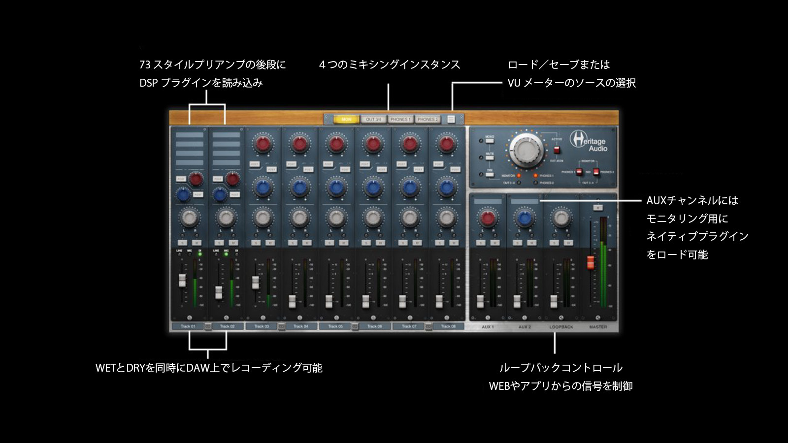
Task: Click the gray LOOPBACK channel knob
Action: tap(561, 217)
